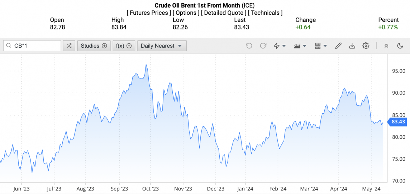Screen dimensions: 410x194
Task: Download the chart image
Action: 352,46
